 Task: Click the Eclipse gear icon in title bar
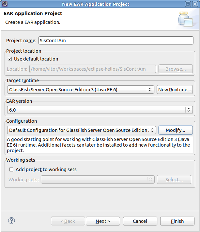[x=5, y=4]
